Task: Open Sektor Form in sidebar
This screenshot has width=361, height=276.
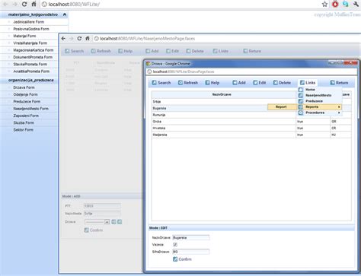Action: (x=23, y=130)
